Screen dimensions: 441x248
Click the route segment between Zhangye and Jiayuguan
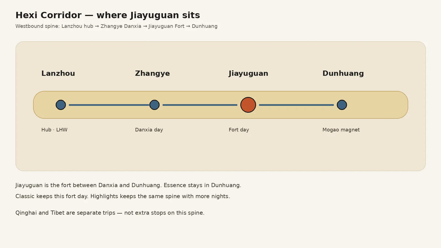pos(200,105)
